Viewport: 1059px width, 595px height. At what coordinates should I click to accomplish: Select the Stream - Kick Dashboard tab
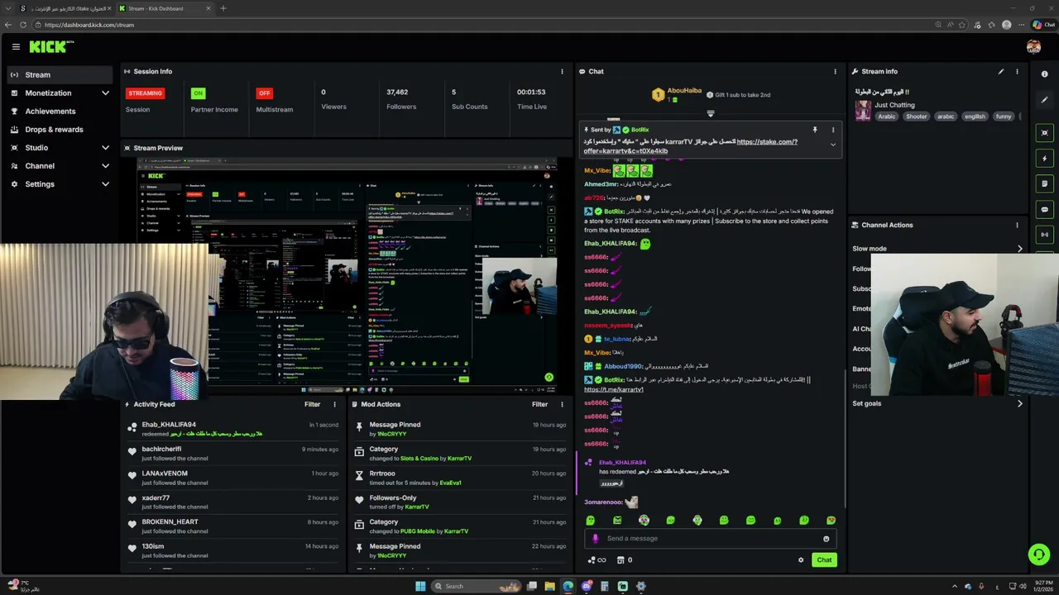click(x=165, y=8)
